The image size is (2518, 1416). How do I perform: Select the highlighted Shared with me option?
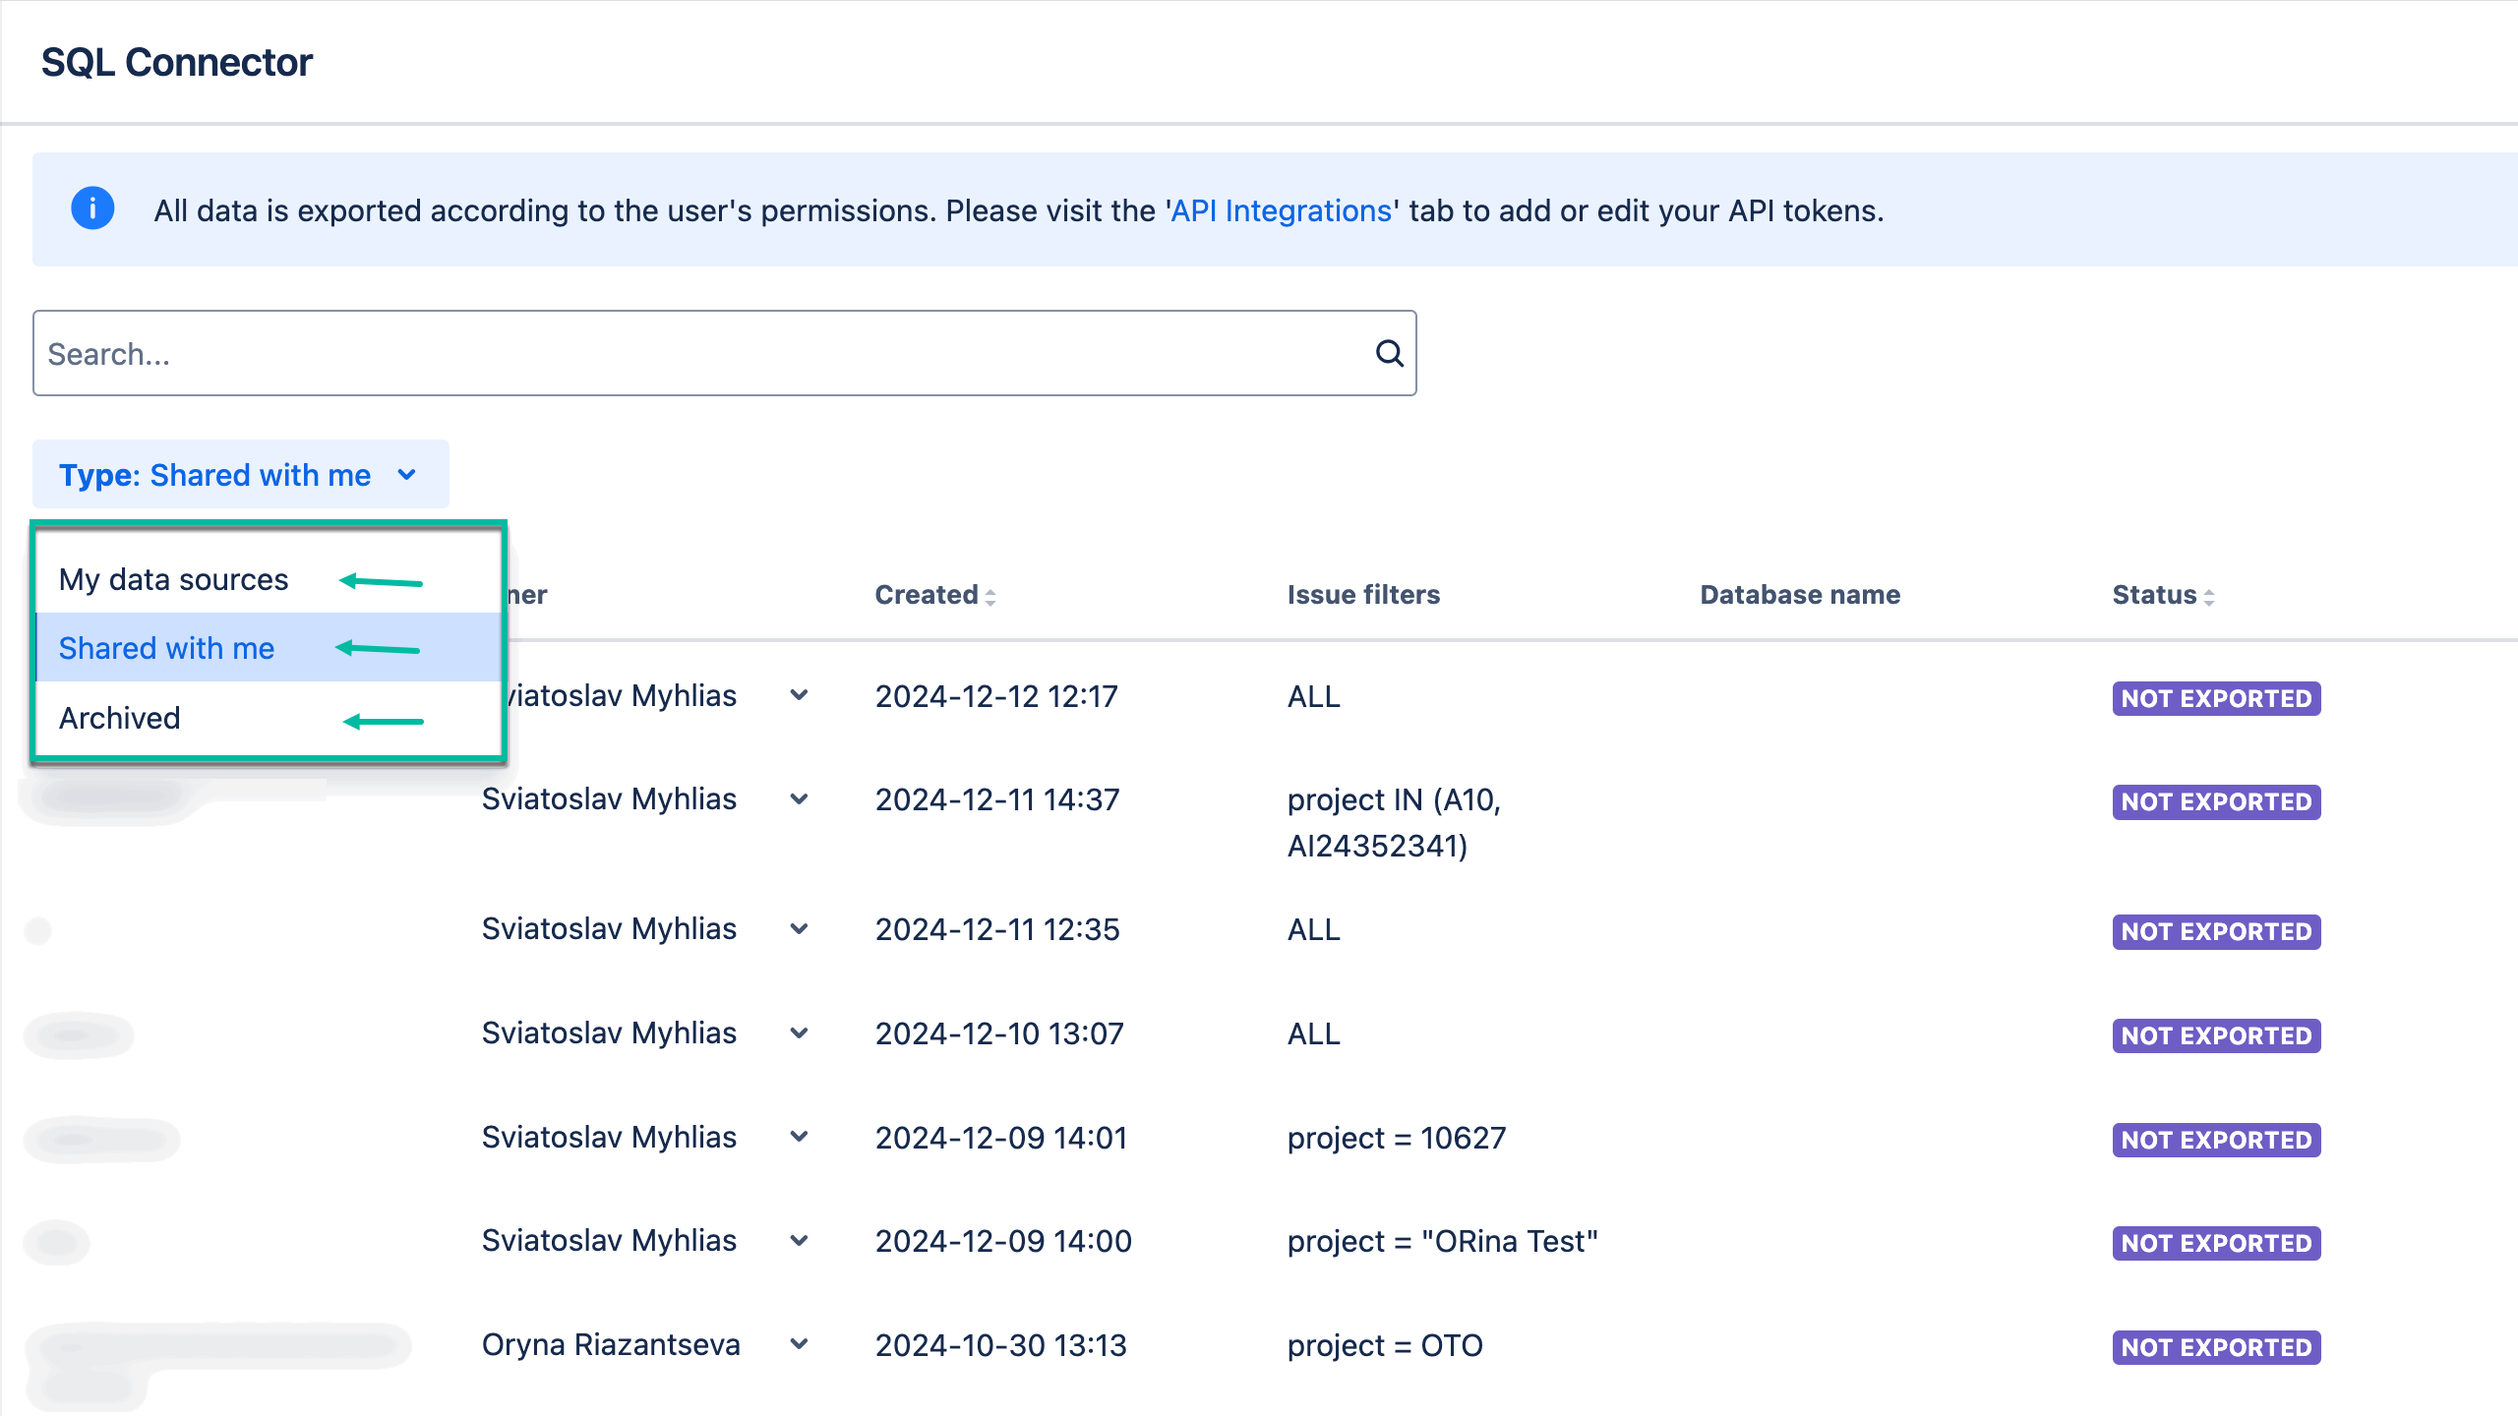tap(166, 648)
